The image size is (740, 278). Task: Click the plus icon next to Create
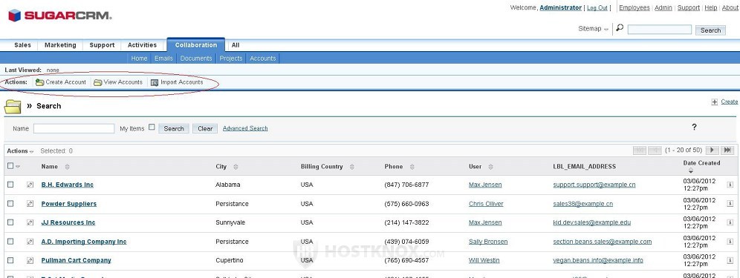click(715, 102)
